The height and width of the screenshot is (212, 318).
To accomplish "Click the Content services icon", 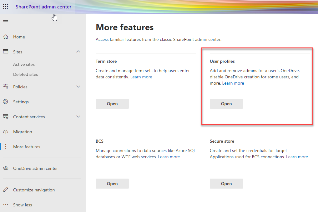I will [6, 117].
